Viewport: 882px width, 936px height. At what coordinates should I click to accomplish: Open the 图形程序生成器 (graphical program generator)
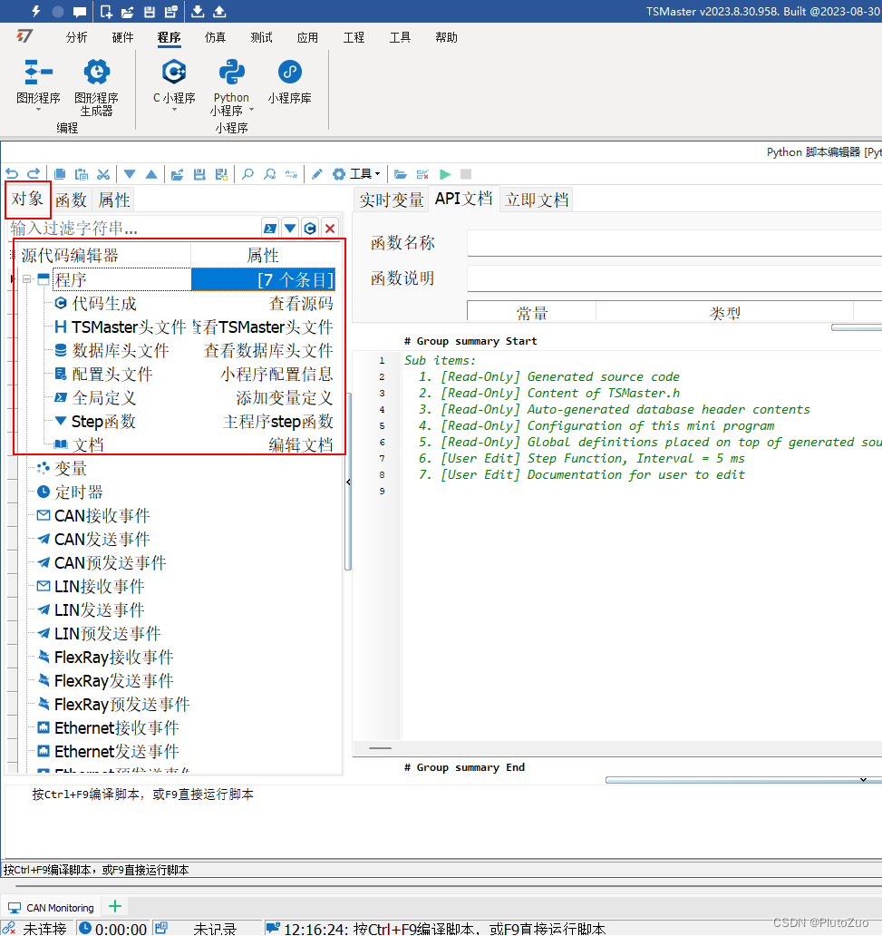(95, 86)
